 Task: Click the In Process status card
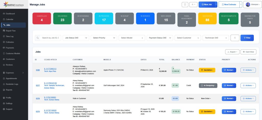[x=104, y=18]
